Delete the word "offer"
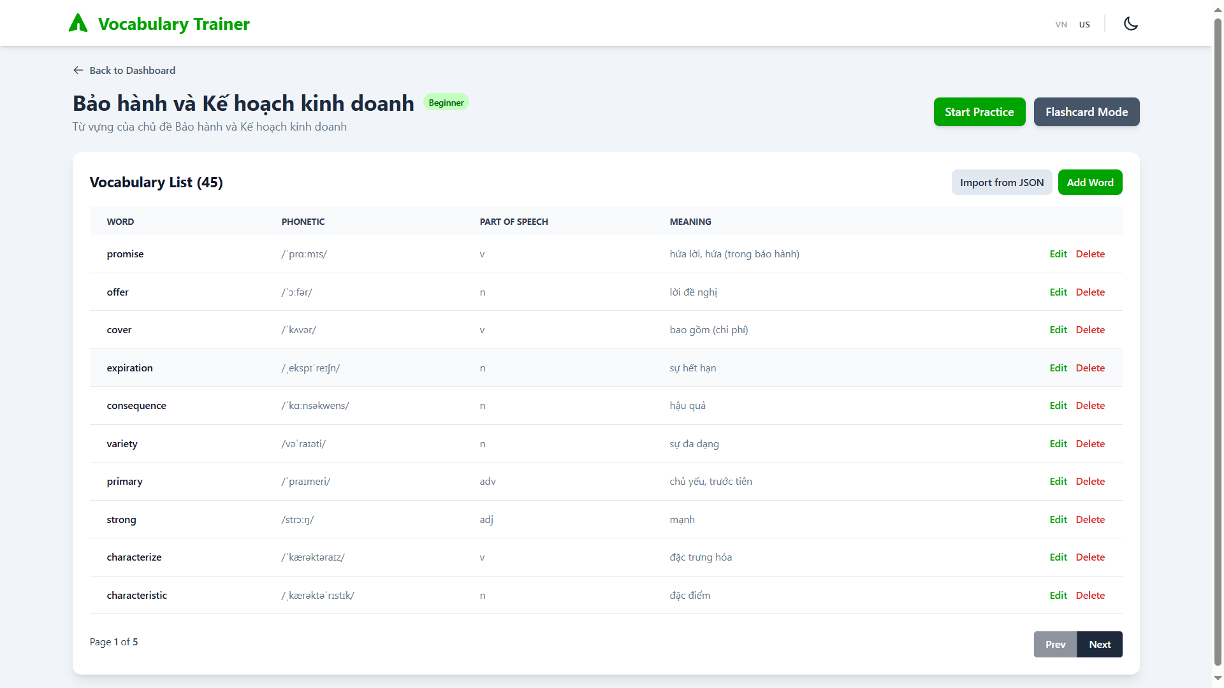Image resolution: width=1224 pixels, height=688 pixels. pos(1089,292)
